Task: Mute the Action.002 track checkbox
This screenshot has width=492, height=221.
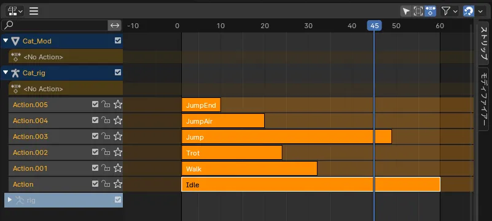Action: pos(95,152)
